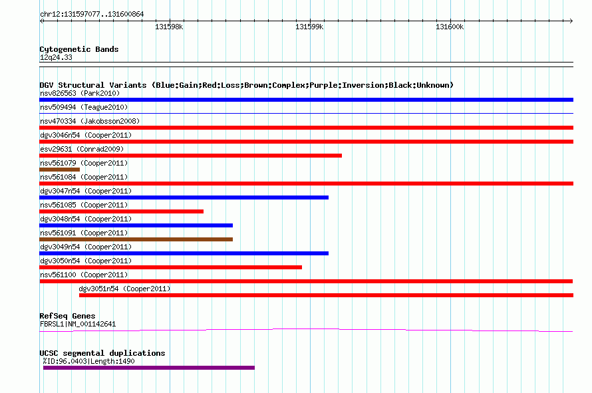The height and width of the screenshot is (393, 592).
Task: Click the dgv3046n54 (Cooper2011) label
Action: (86, 135)
